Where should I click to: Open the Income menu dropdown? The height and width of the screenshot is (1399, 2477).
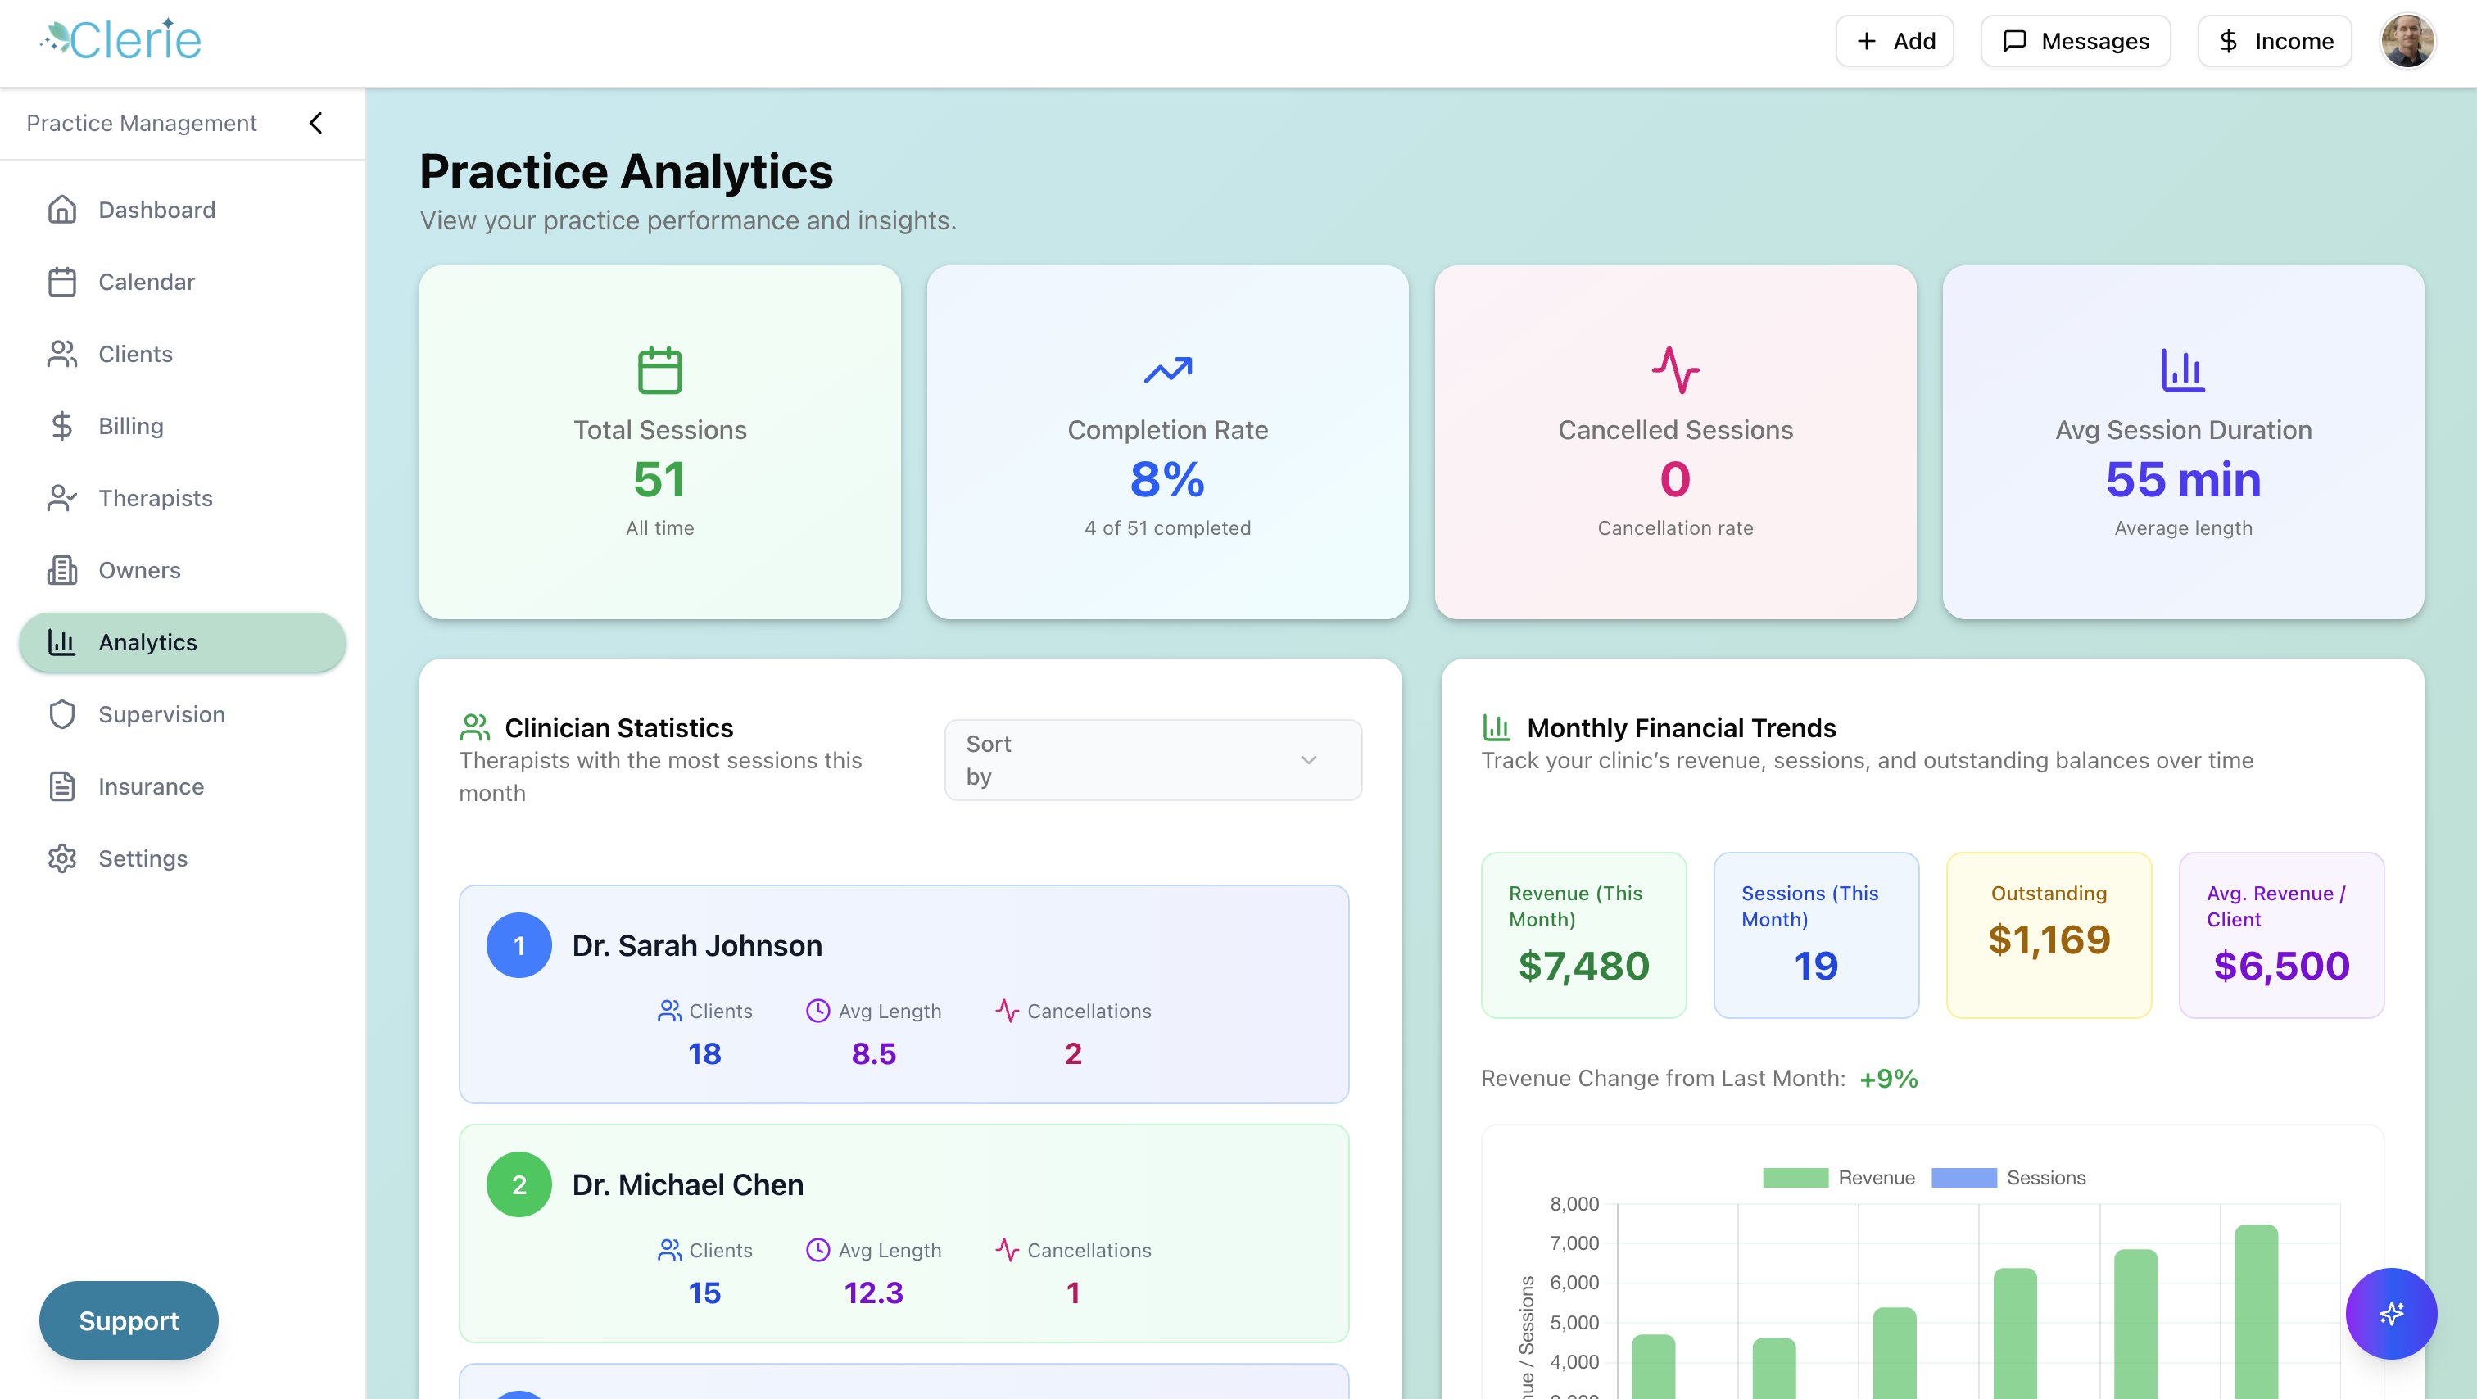tap(2274, 40)
